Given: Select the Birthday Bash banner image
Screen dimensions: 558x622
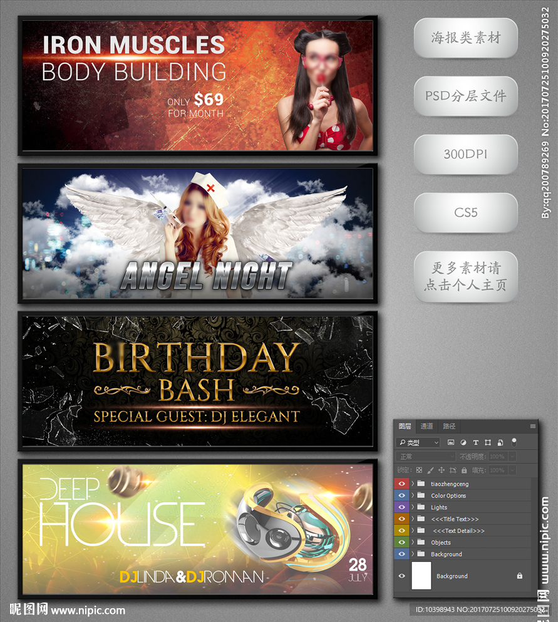Looking at the screenshot, I should [197, 381].
